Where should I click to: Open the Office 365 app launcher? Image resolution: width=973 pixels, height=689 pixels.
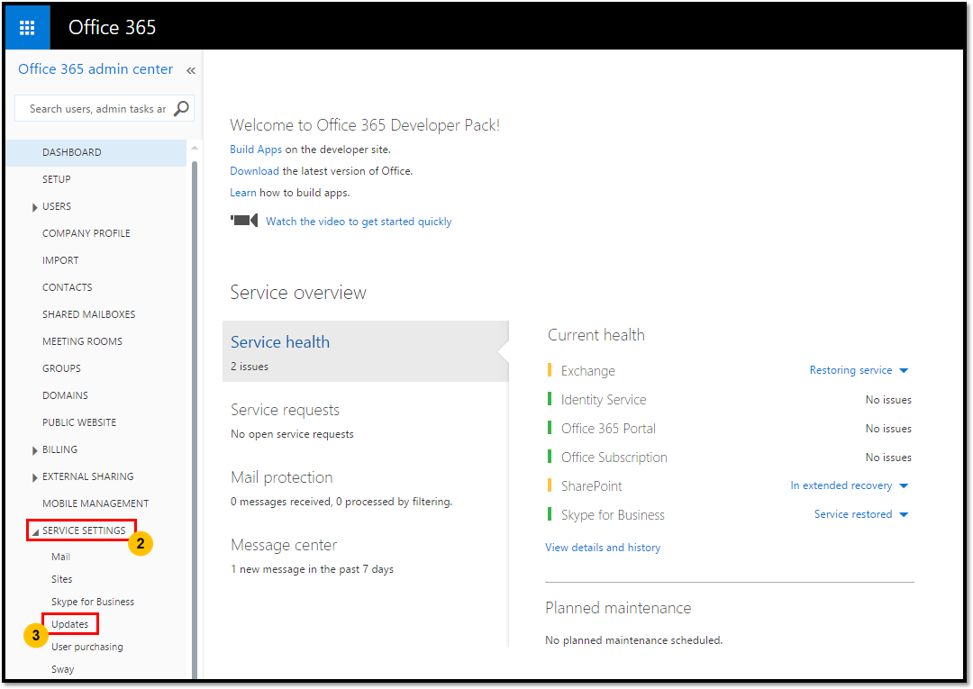pyautogui.click(x=26, y=26)
